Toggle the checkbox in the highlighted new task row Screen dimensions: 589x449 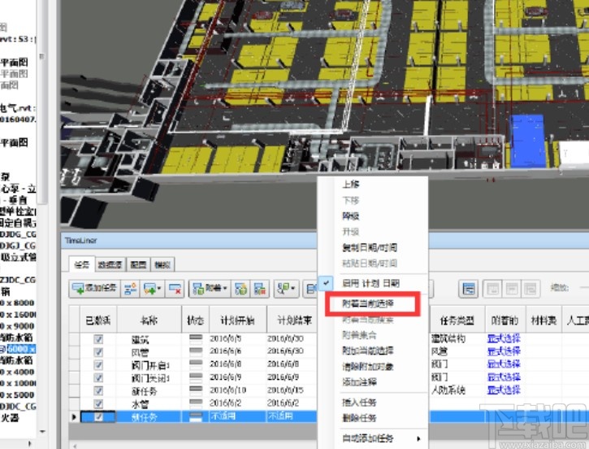tap(98, 416)
